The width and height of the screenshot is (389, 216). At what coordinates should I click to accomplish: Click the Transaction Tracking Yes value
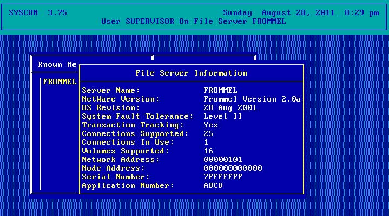pyautogui.click(x=210, y=125)
